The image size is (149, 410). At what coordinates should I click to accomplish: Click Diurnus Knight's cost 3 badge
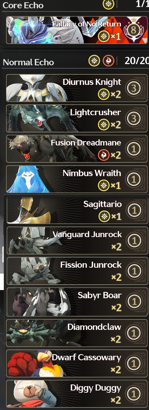pos(134,88)
